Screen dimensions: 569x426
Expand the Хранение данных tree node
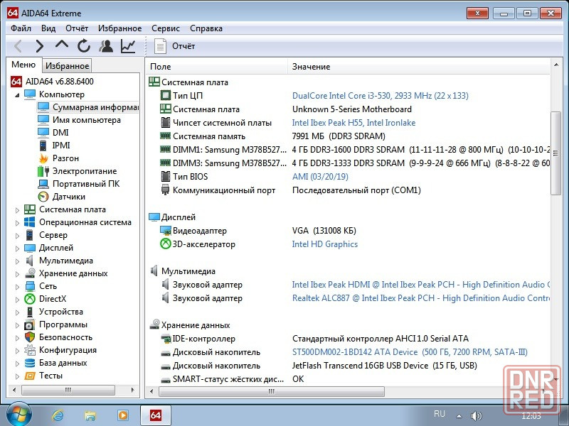pyautogui.click(x=17, y=274)
